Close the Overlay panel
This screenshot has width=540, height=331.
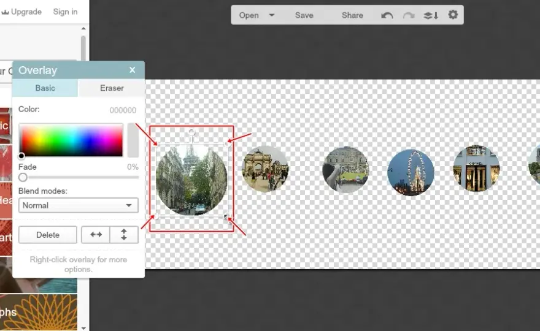click(133, 70)
